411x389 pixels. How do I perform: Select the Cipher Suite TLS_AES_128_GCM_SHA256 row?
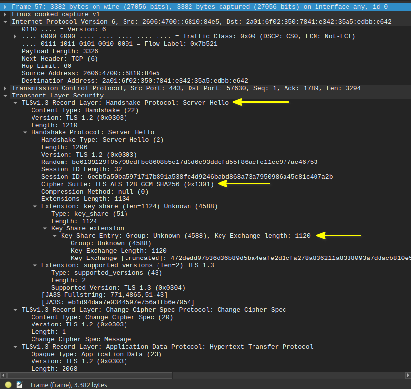127,184
